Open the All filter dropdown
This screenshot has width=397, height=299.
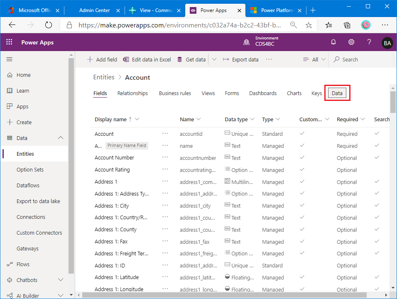click(x=314, y=59)
